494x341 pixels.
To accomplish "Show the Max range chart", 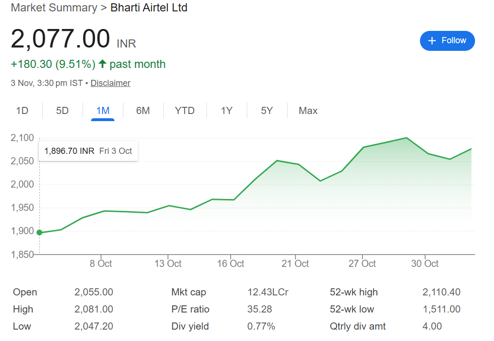I will coord(308,111).
